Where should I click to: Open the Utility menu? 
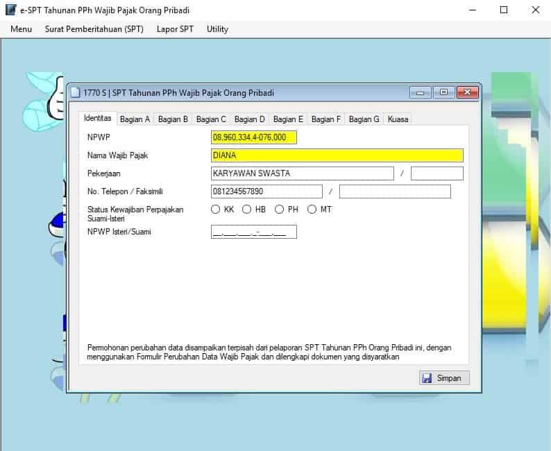pyautogui.click(x=217, y=29)
